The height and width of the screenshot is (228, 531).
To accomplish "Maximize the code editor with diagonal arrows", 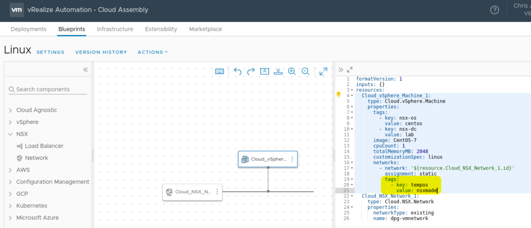I will 350,69.
